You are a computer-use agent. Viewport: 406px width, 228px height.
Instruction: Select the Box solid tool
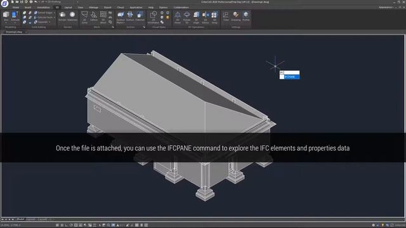click(x=6, y=16)
